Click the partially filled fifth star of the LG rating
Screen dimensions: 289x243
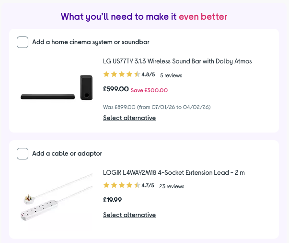137,74
